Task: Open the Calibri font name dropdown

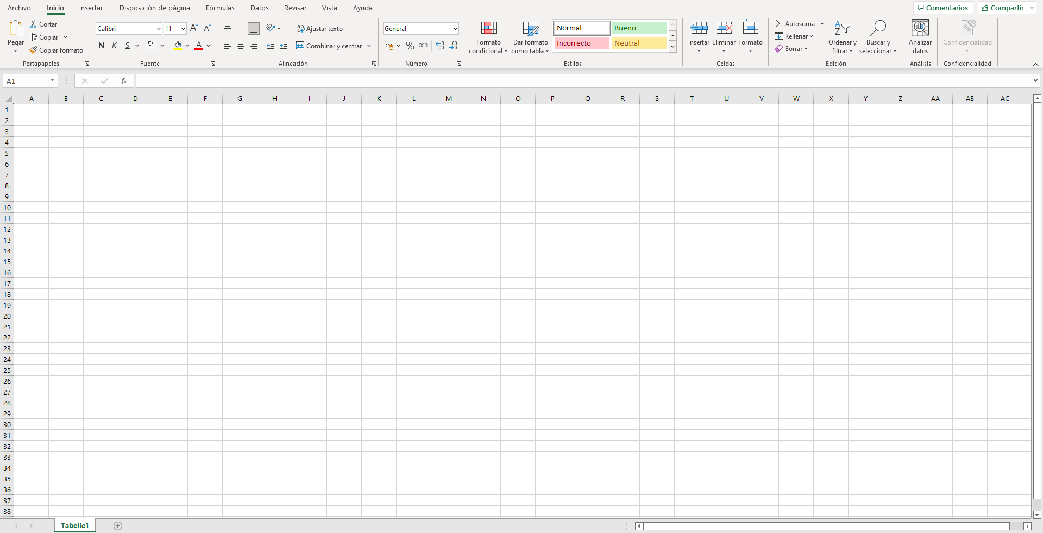Action: (159, 29)
